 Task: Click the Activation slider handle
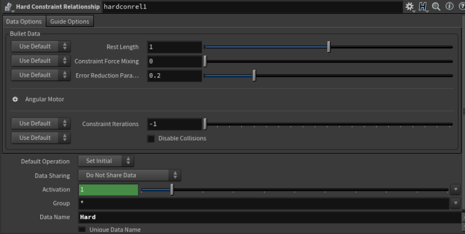click(171, 190)
